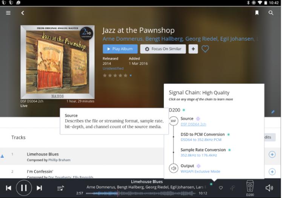Click the Output speaker circle icon
Screen dimensions: 283x198
pyautogui.click(x=174, y=168)
